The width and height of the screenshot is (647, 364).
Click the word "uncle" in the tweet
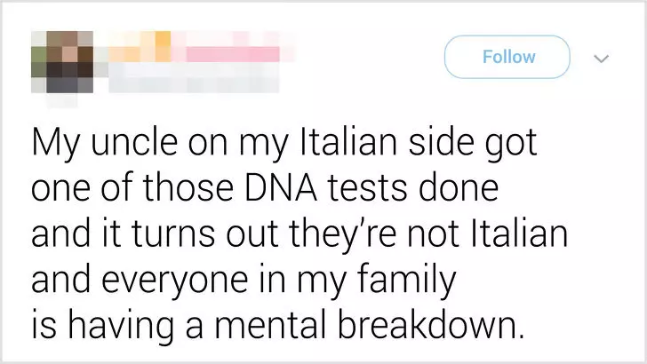tap(134, 142)
